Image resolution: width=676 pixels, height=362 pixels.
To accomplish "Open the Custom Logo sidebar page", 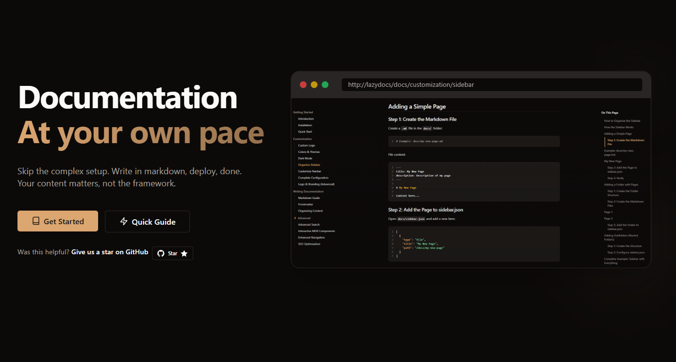I will pyautogui.click(x=306, y=146).
